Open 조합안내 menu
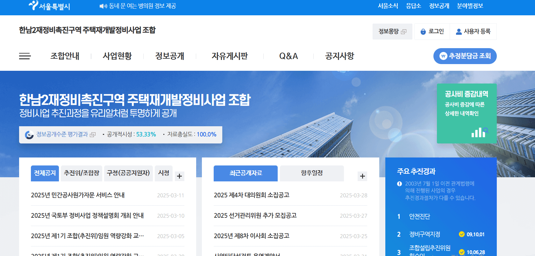535x256 pixels. (x=65, y=56)
